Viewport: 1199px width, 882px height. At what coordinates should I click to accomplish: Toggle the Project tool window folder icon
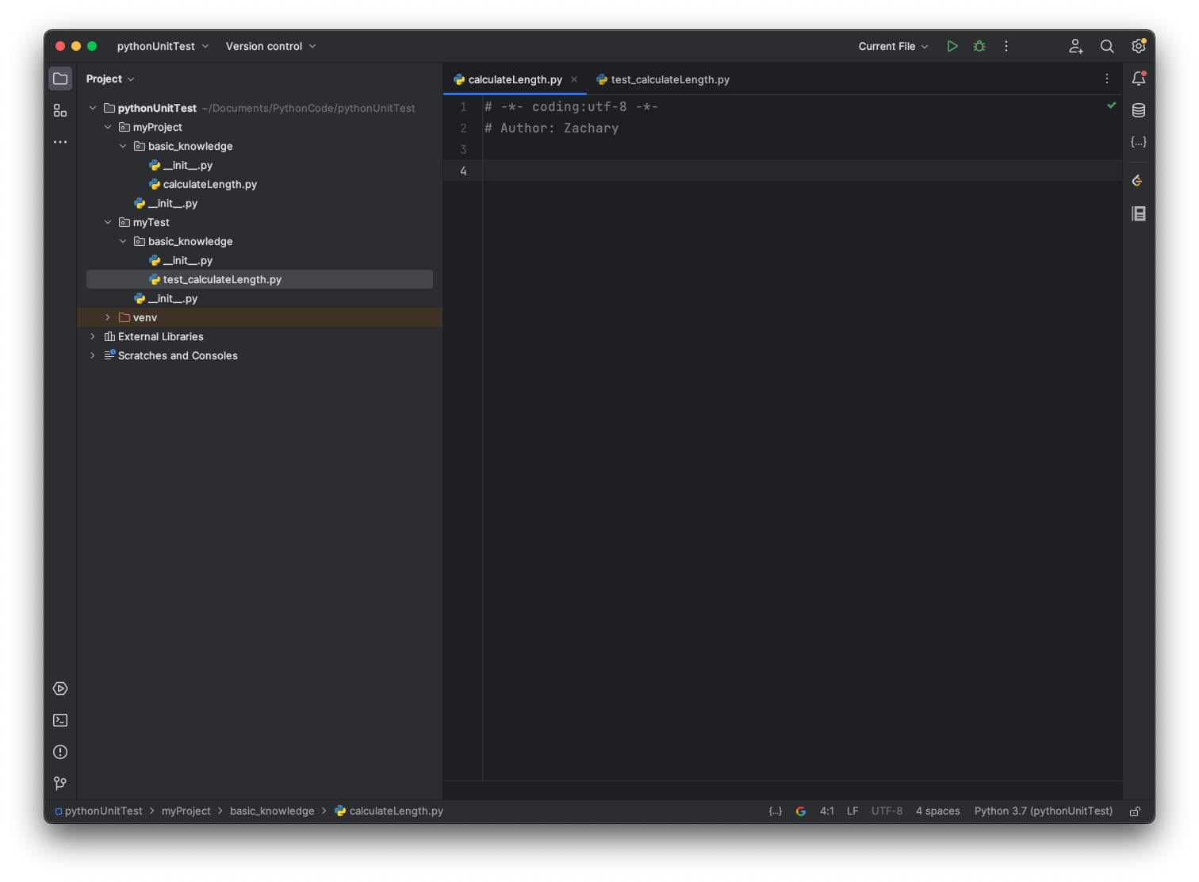tap(60, 79)
